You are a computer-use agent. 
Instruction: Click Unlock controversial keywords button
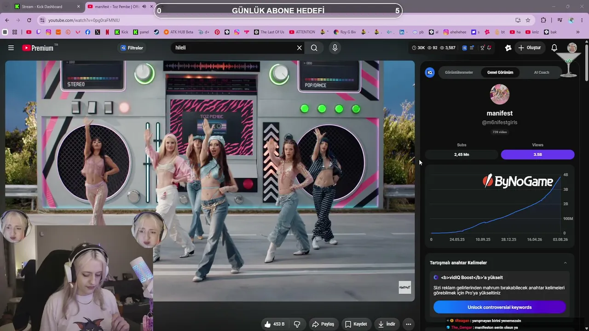[x=499, y=307]
